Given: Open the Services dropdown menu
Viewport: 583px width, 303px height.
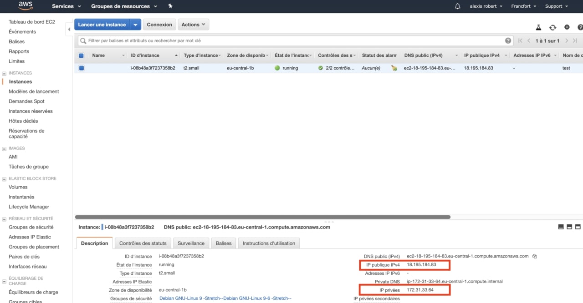Looking at the screenshot, I should (66, 6).
